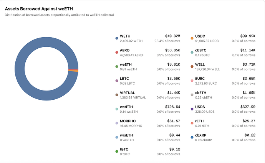This screenshot has height=163, width=265.
Task: Click the orange USDC legend dot
Action: point(192,38)
